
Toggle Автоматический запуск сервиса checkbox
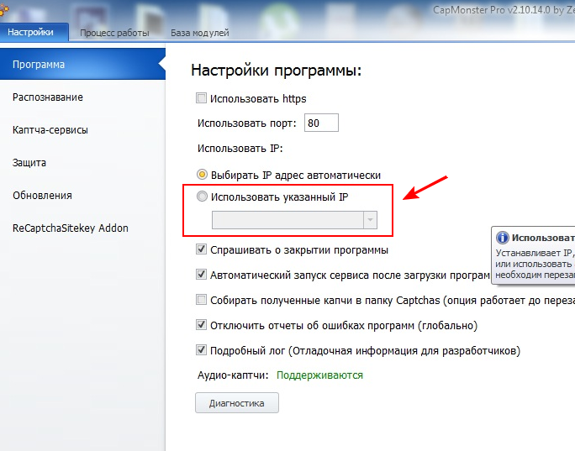pos(201,275)
